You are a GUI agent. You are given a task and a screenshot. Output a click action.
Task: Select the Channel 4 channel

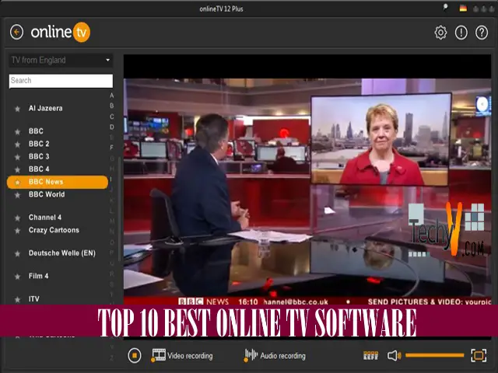point(45,218)
